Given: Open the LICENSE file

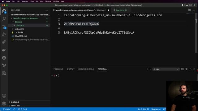Looking at the screenshot, I should (29, 32).
